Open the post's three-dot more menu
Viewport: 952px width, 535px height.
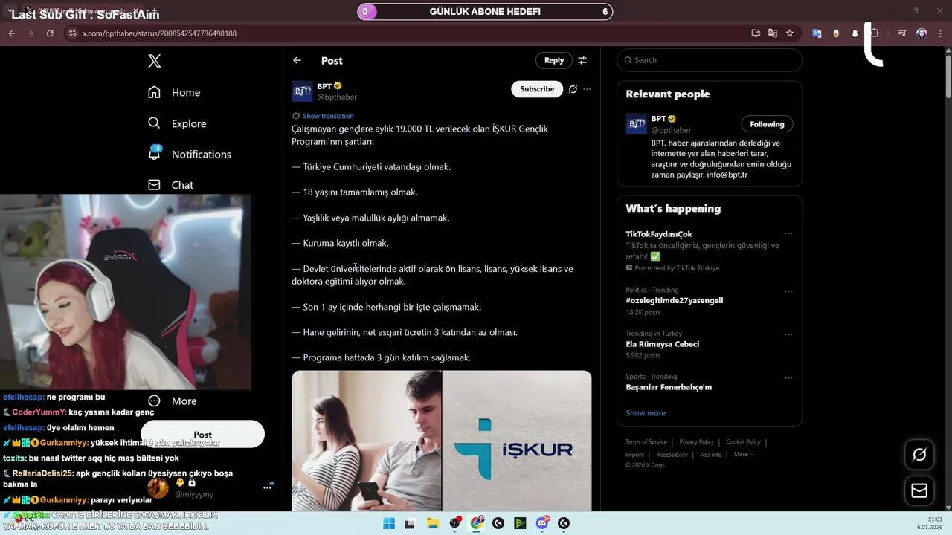click(587, 89)
